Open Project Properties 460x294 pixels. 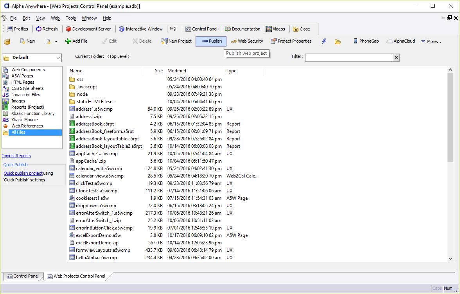[291, 41]
